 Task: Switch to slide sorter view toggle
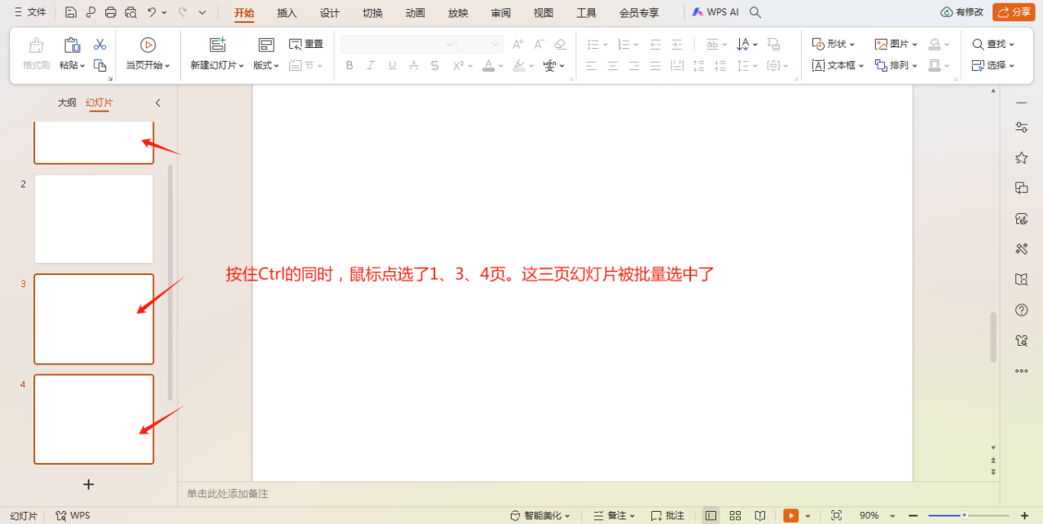tap(735, 515)
